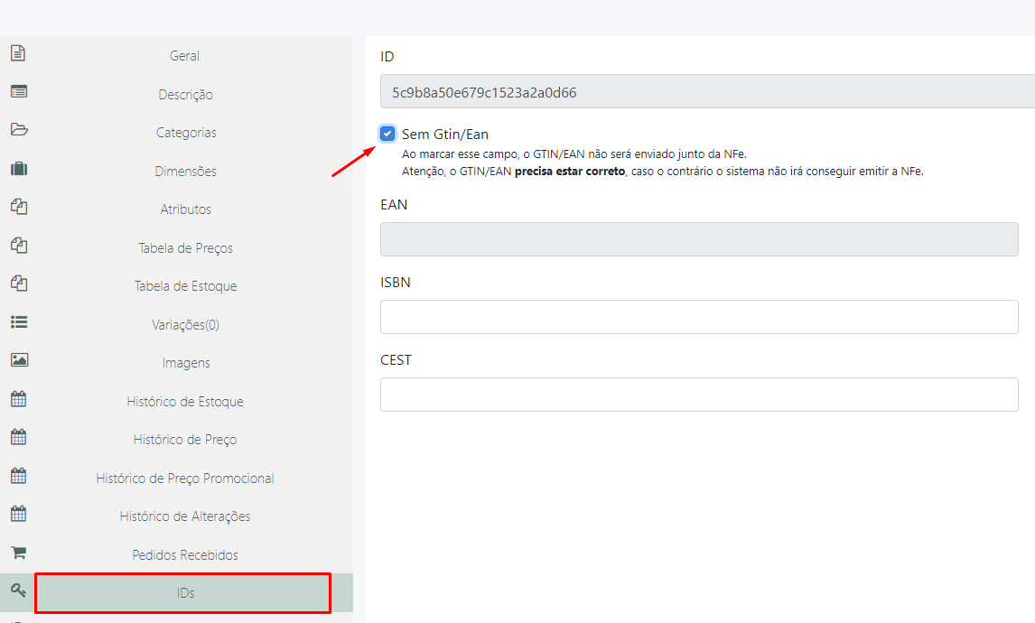Screen dimensions: 1035x623
Task: Open the Tabela de Preços section
Action: coord(185,248)
